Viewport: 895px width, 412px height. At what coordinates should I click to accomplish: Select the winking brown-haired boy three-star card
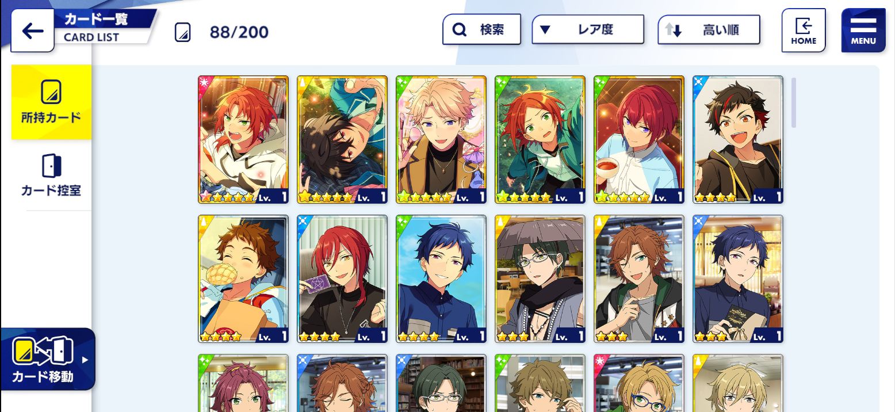coord(639,279)
